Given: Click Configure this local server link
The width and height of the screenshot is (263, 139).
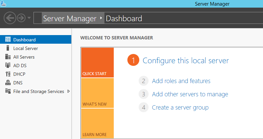Looking at the screenshot, I should pos(186,61).
